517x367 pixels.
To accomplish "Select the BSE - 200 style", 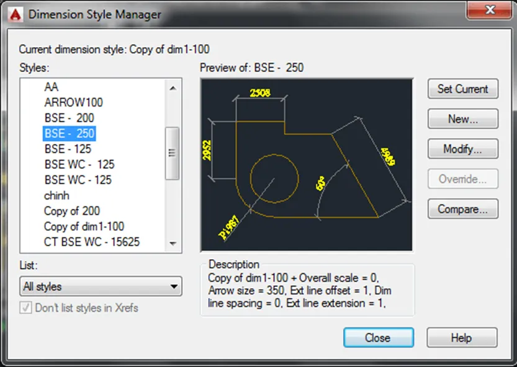I will 69,118.
